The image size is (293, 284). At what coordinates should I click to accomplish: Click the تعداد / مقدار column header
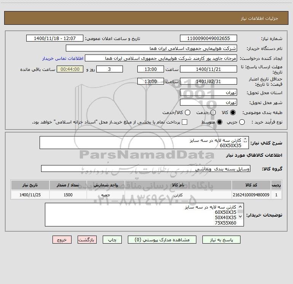[x=68, y=185]
